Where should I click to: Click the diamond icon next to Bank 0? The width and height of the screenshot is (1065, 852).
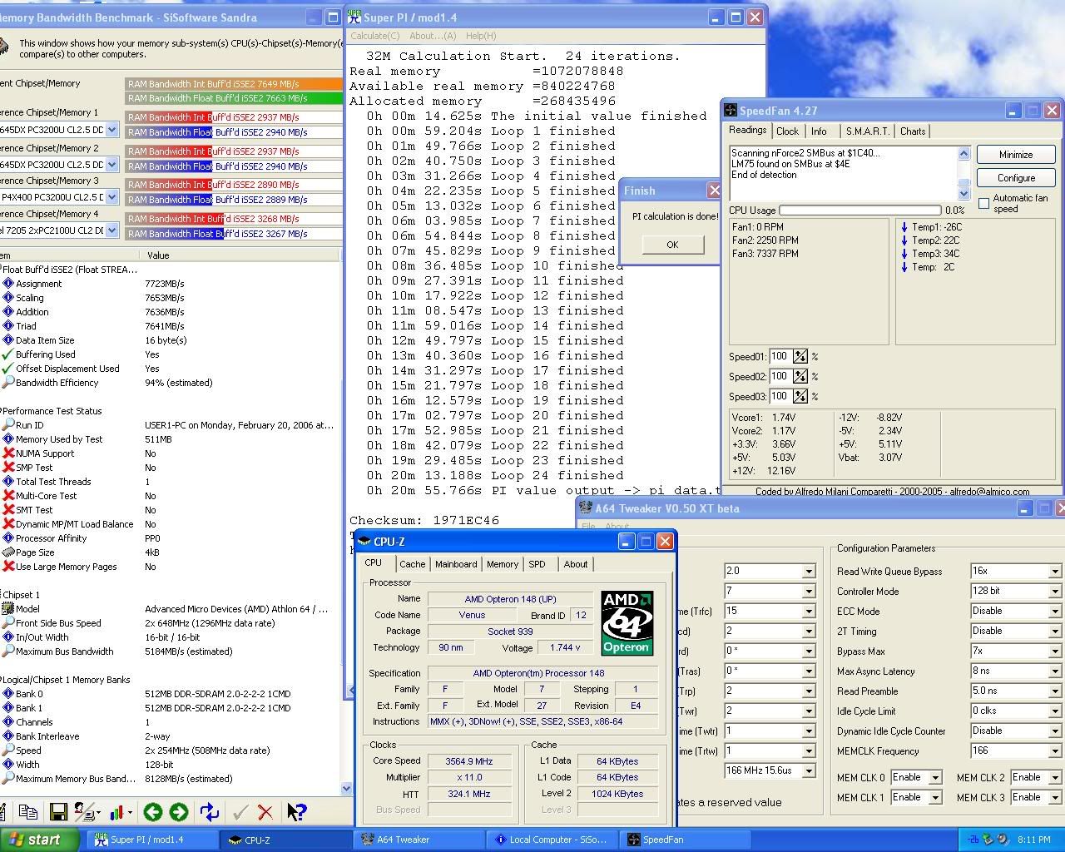(x=8, y=694)
